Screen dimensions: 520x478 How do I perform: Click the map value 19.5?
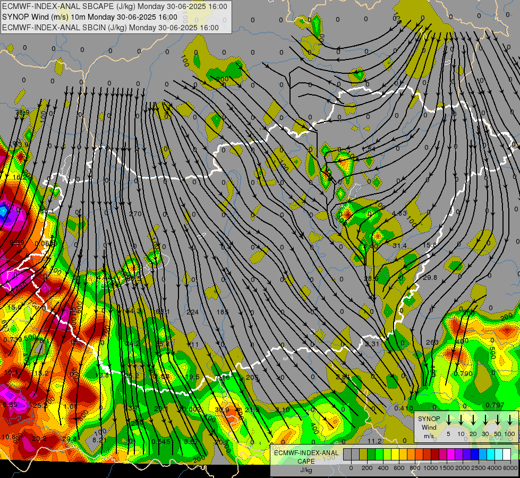coord(192,377)
